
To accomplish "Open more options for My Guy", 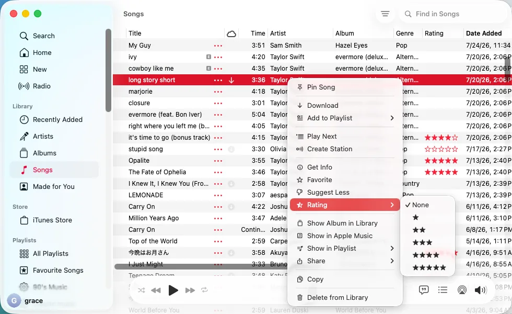I will point(218,46).
